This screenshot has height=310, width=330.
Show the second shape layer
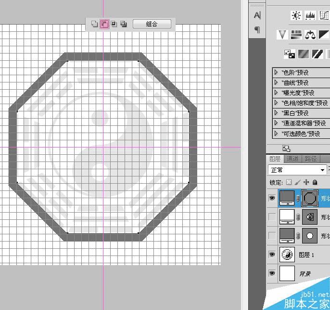click(x=272, y=217)
